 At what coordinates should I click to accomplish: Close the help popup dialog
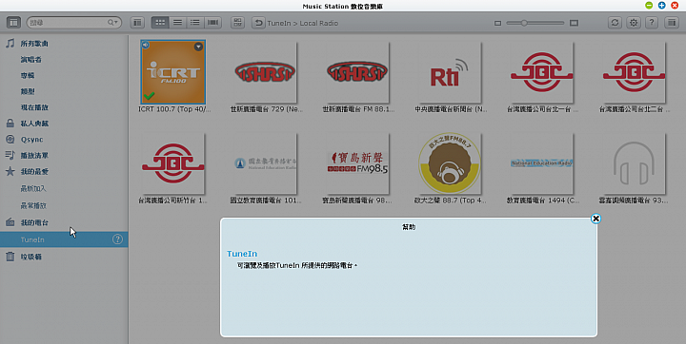pos(595,219)
